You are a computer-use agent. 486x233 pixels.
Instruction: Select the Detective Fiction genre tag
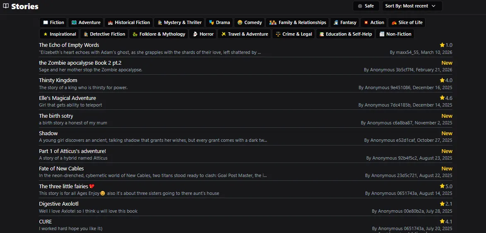tap(104, 34)
